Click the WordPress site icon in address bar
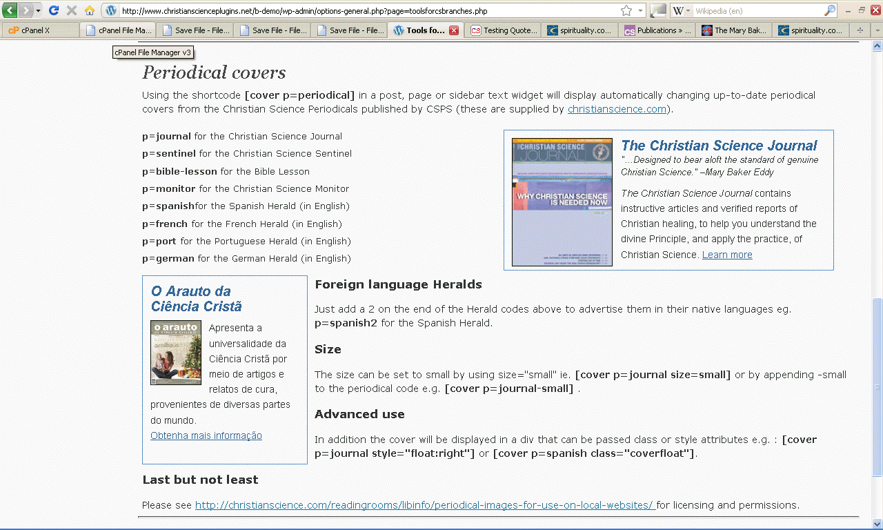 (111, 11)
